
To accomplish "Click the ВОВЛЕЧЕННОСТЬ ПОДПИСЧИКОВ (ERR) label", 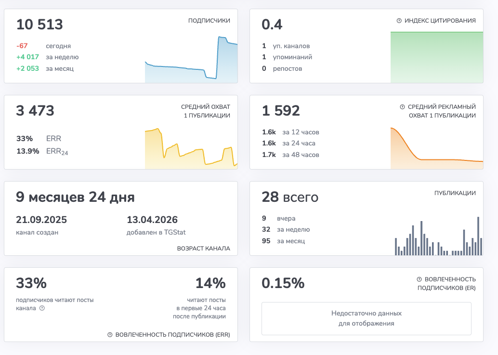I will point(172,335).
